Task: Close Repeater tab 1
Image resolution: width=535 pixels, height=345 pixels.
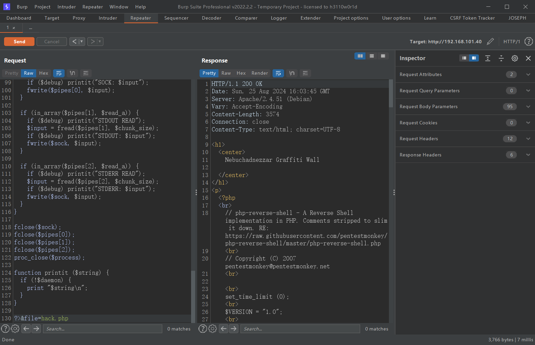Action: pos(14,28)
